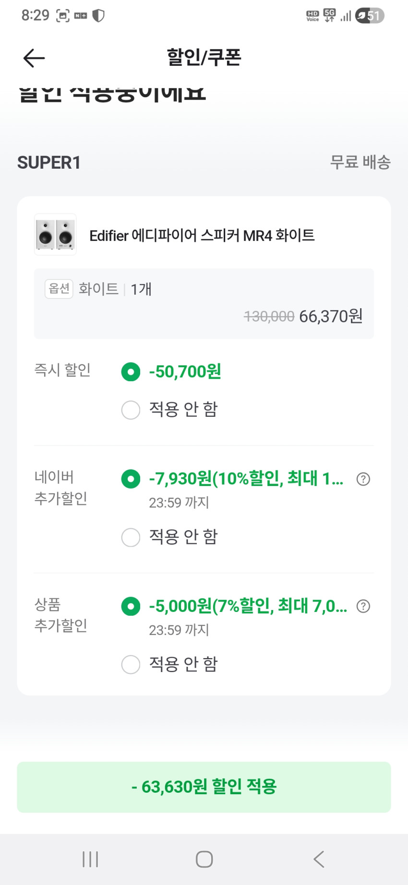408x885 pixels.
Task: Tap the shield icon in status bar
Action: coord(98,16)
